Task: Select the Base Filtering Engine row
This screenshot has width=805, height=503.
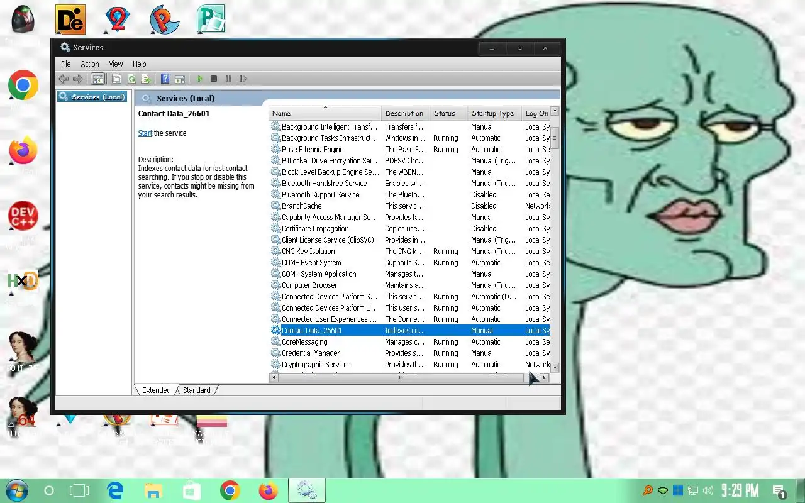Action: click(410, 150)
